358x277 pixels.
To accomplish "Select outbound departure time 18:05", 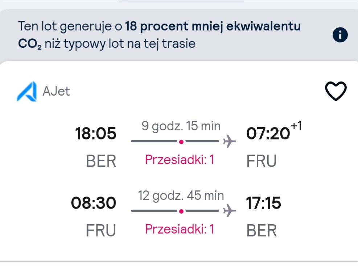I will [96, 133].
